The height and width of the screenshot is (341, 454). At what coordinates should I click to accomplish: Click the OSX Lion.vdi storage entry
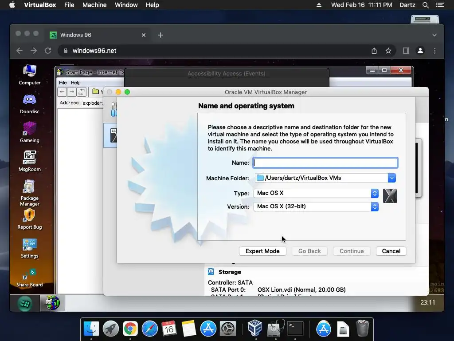[x=301, y=289]
